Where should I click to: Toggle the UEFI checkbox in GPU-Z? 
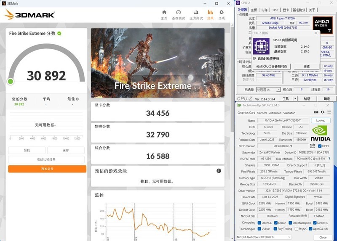[x=320, y=146]
